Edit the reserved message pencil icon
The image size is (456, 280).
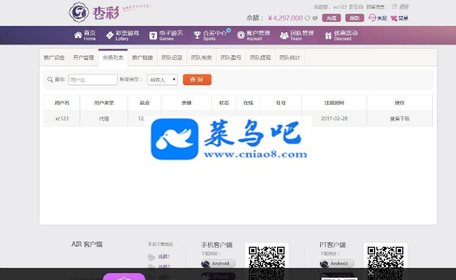(394, 6)
